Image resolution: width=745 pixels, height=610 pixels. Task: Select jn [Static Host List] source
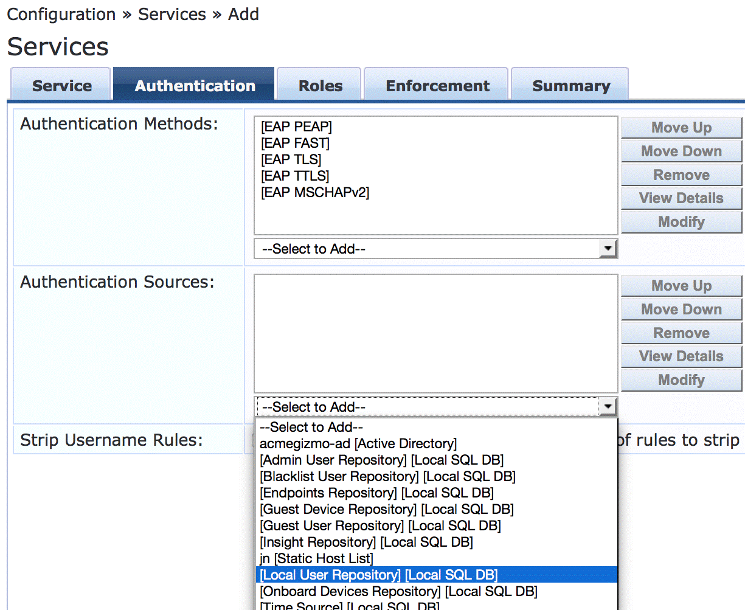click(316, 559)
